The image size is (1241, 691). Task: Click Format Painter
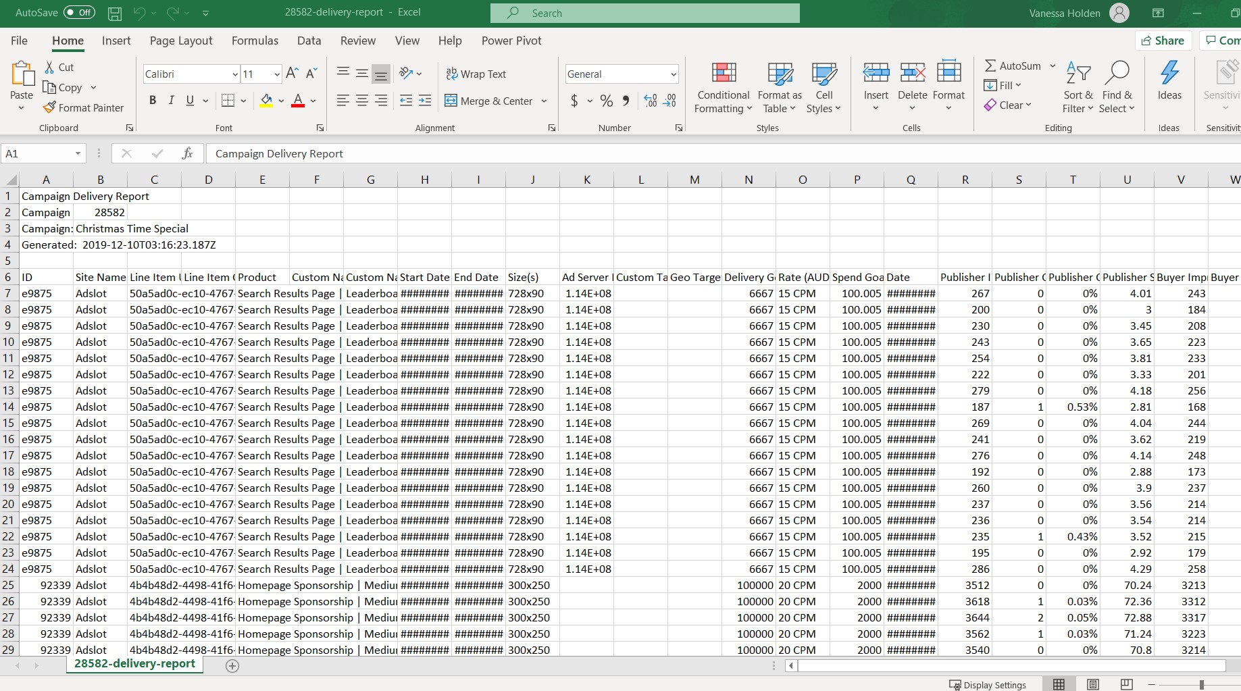(x=84, y=107)
